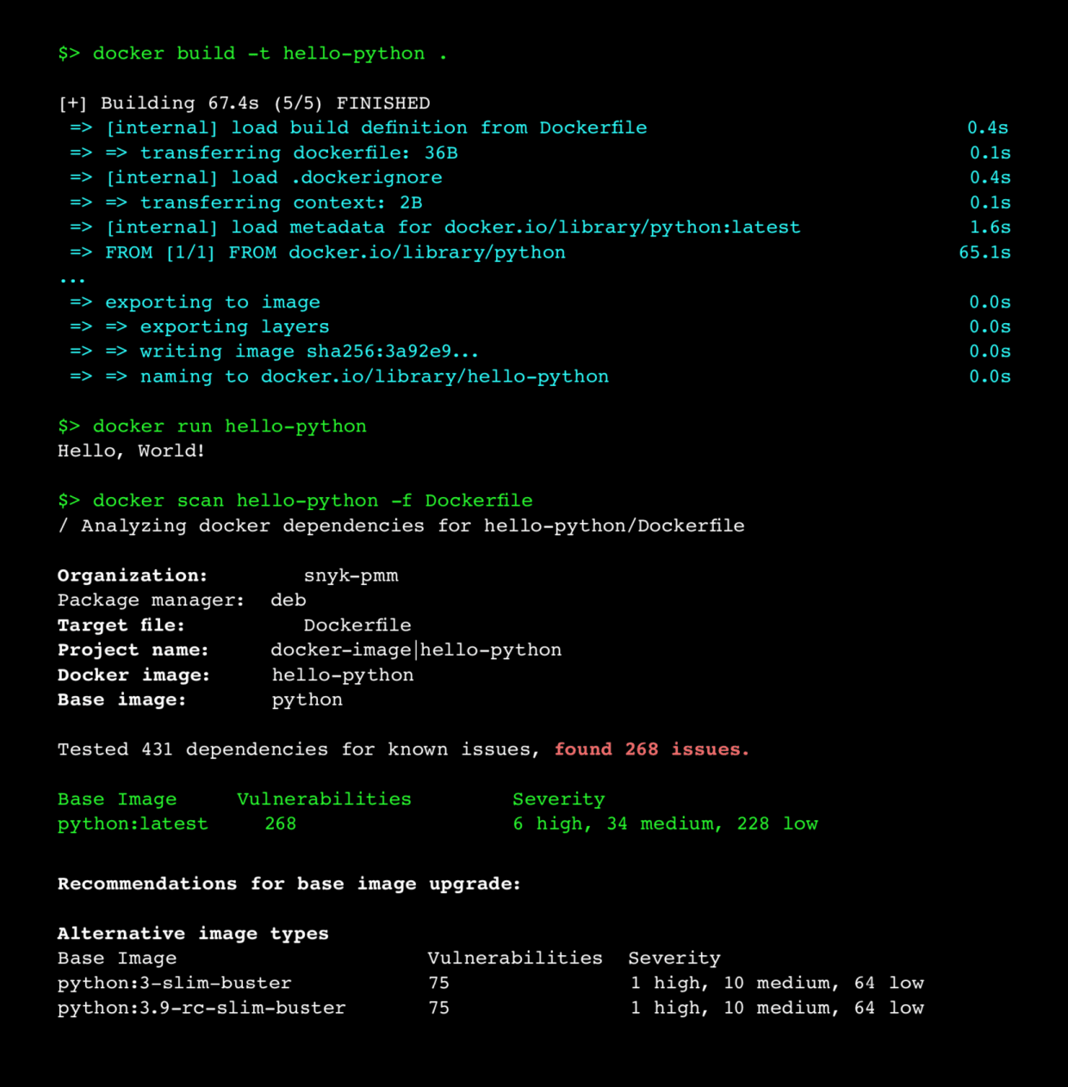Image resolution: width=1068 pixels, height=1087 pixels.
Task: Click severity text for python:3.9-rc-slim-buster
Action: click(x=777, y=1008)
